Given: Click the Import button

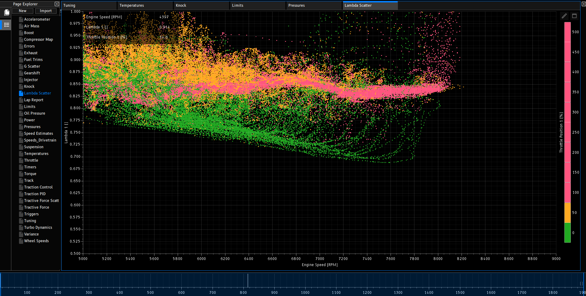Looking at the screenshot, I should (46, 11).
